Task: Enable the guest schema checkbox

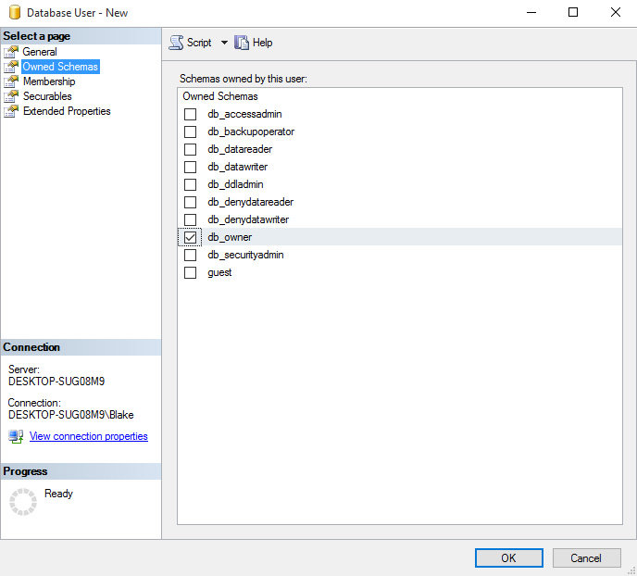Action: pyautogui.click(x=191, y=273)
